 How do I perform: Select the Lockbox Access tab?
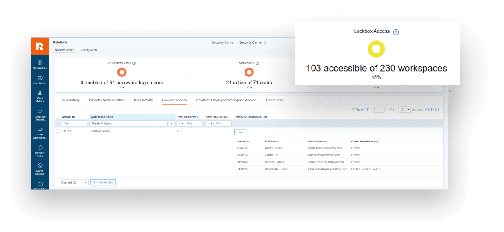(x=174, y=100)
